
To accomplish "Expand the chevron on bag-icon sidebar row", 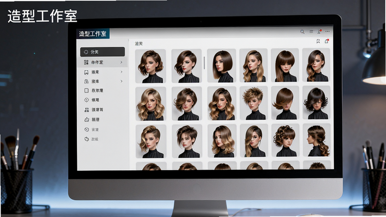I will [x=122, y=81].
